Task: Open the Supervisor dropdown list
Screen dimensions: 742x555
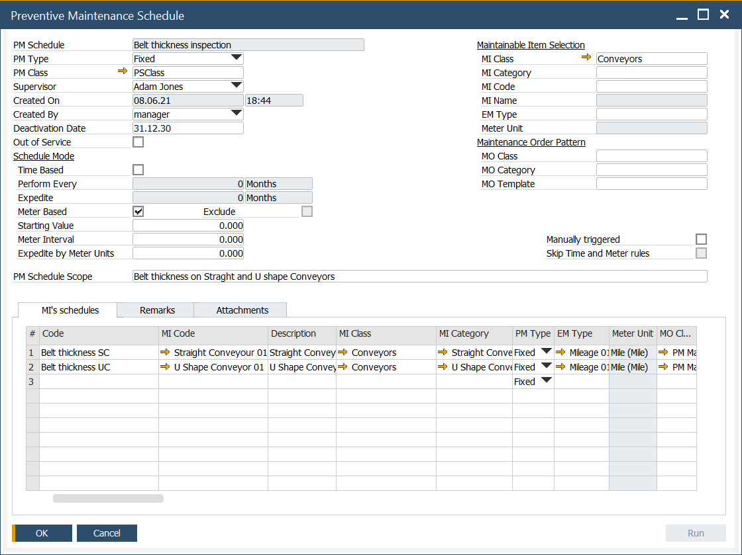Action: [237, 86]
